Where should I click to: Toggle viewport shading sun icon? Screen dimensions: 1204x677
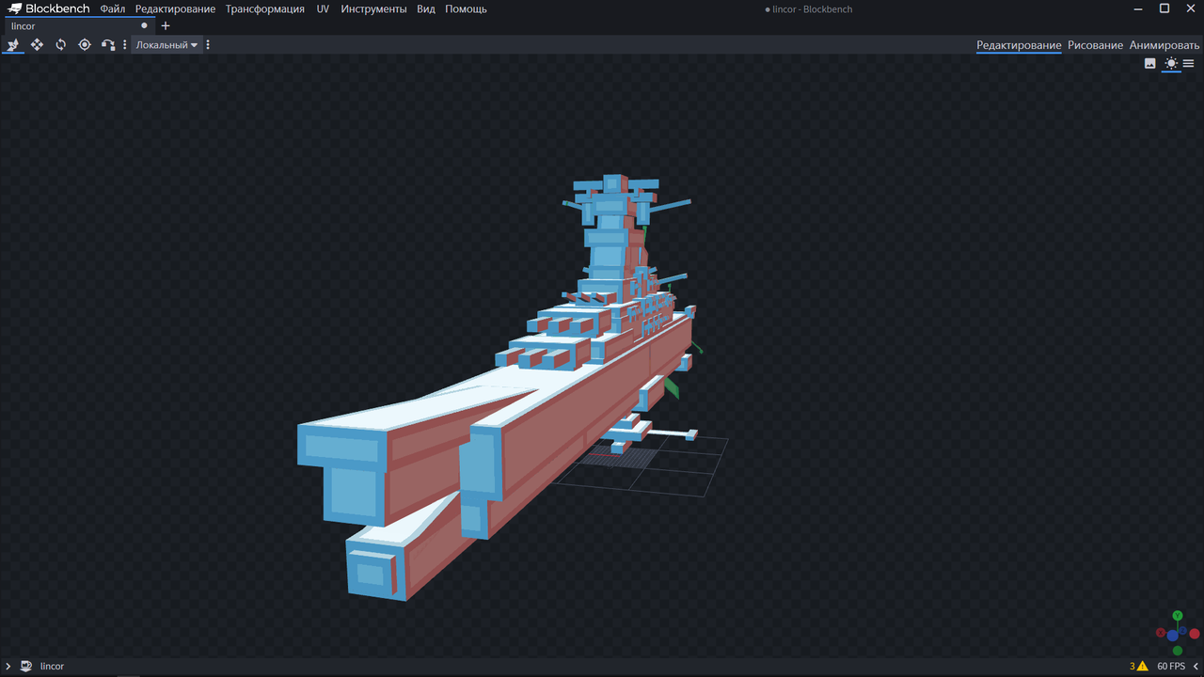coord(1170,64)
